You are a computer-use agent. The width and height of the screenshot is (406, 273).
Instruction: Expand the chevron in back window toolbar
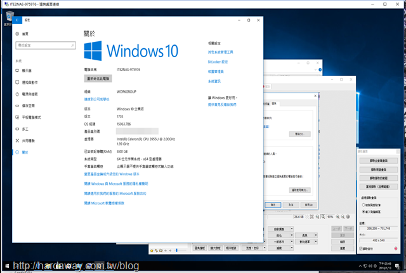point(315,70)
